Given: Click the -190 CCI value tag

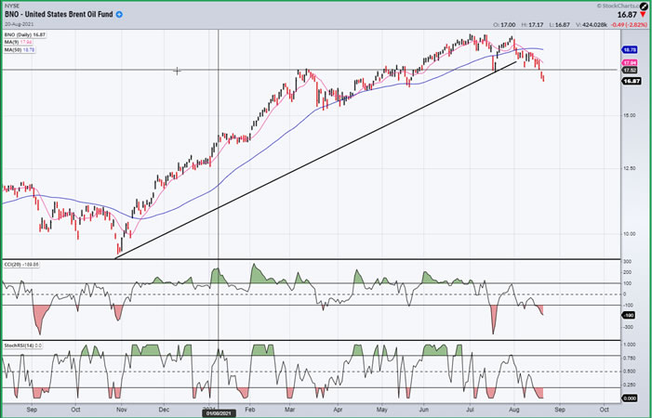Looking at the screenshot, I should 629,316.
